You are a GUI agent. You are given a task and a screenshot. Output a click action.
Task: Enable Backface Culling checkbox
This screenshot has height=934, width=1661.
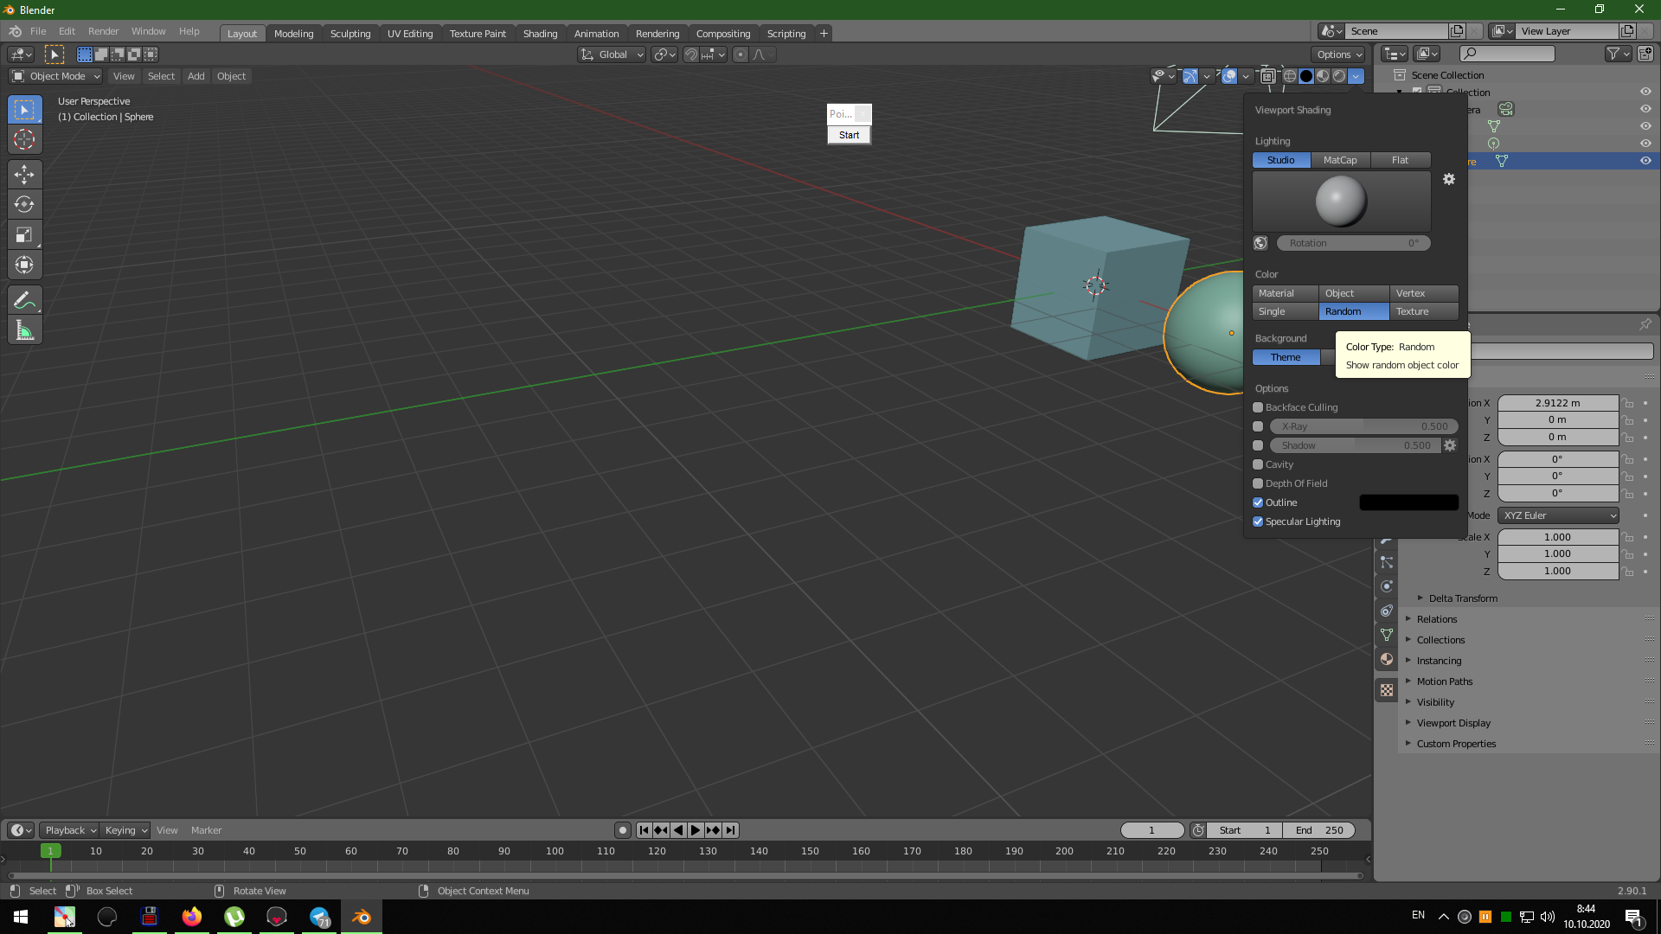pos(1258,407)
